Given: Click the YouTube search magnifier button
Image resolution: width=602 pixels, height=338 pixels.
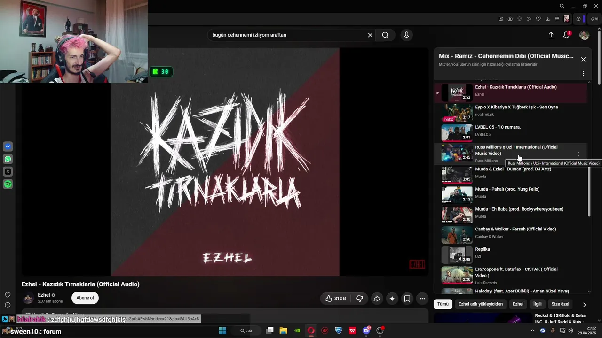Looking at the screenshot, I should point(385,35).
